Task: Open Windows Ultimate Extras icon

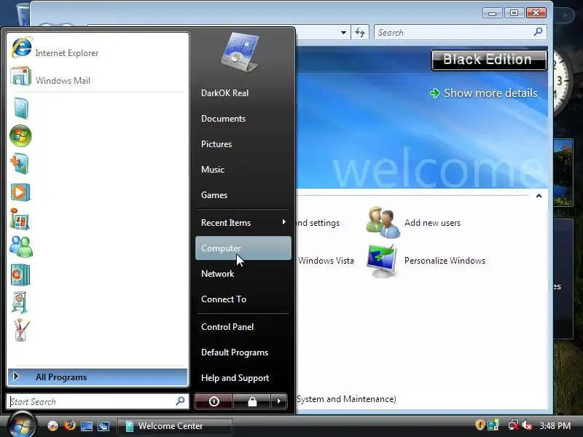Action: click(x=20, y=164)
